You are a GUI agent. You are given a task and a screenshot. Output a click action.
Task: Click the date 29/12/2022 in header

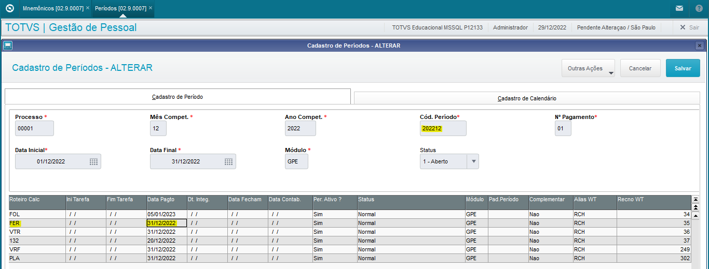pyautogui.click(x=552, y=27)
